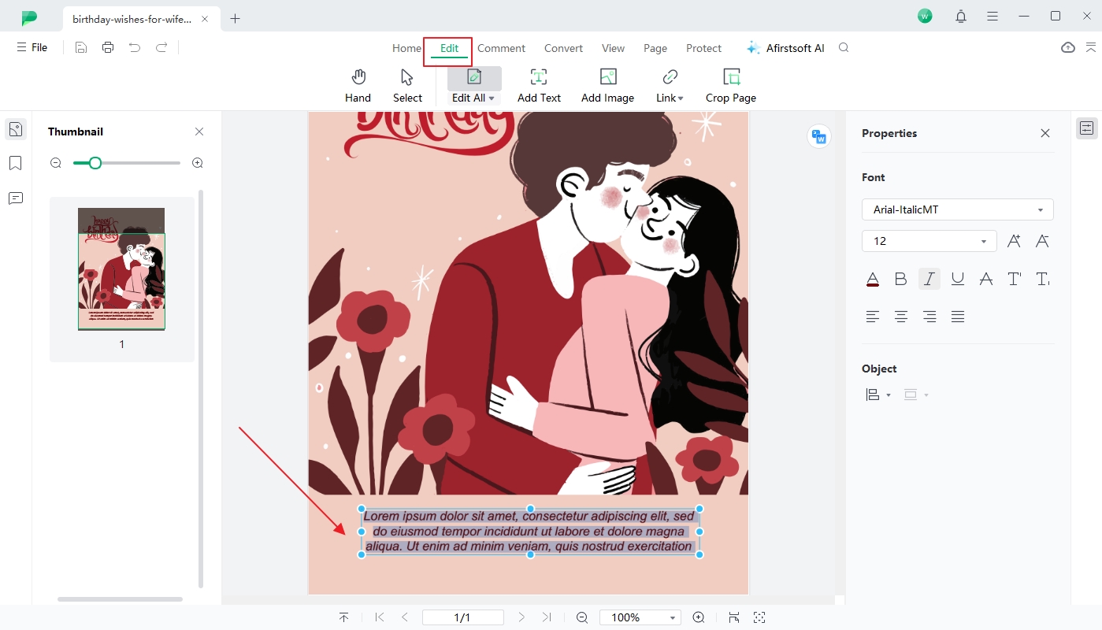The width and height of the screenshot is (1102, 630).
Task: Open the Comments sidebar panel
Action: tap(15, 198)
